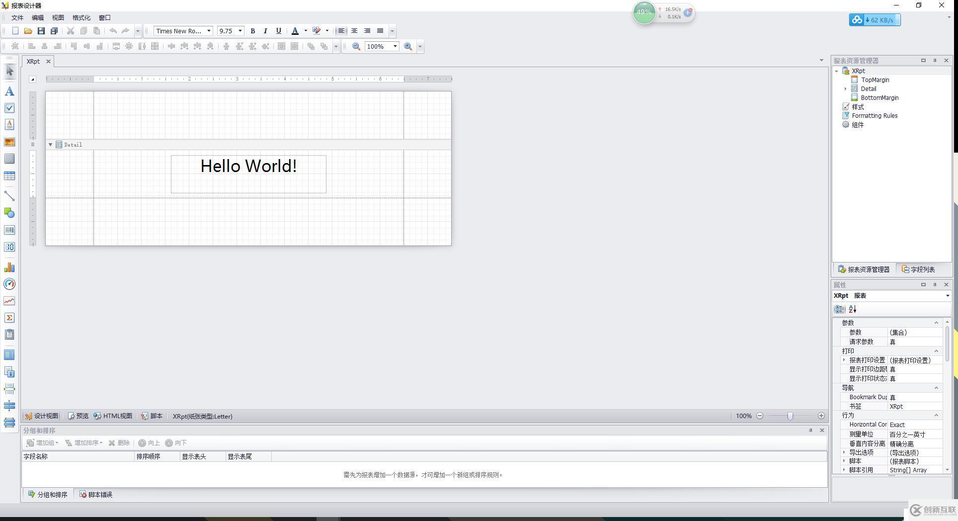Select the Label tool in toolbox
The width and height of the screenshot is (958, 521).
[9, 91]
